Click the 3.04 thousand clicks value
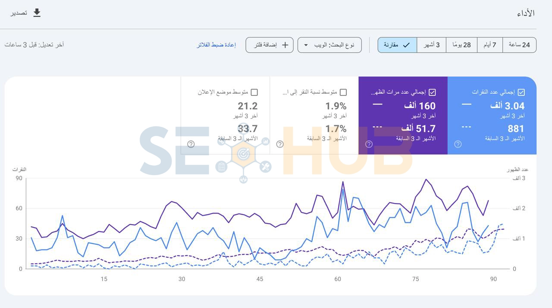Screen dimensions: 552x308 507,106
